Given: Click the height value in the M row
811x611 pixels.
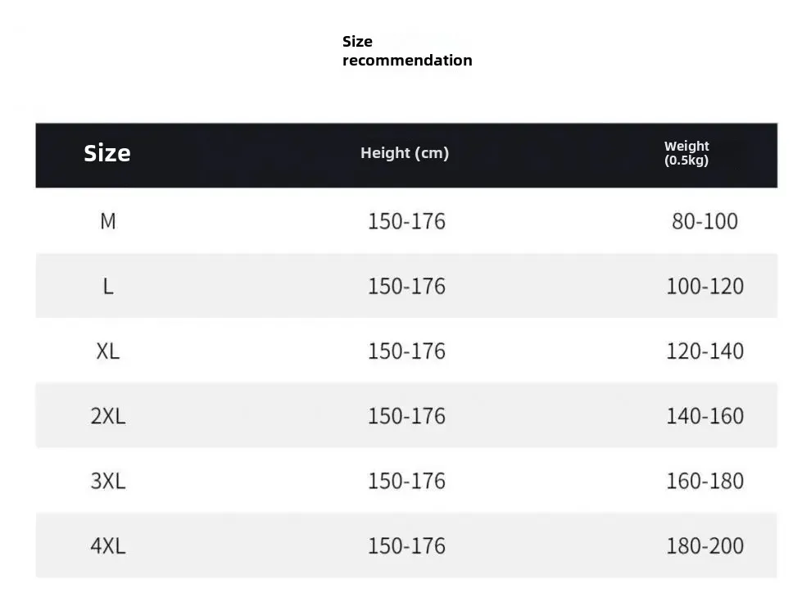Looking at the screenshot, I should pos(406,221).
